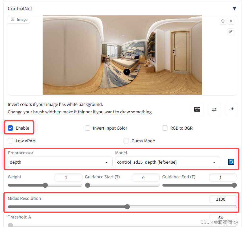This screenshot has height=227, width=242.
Task: Click the Weight slider handle
Action: [45, 185]
